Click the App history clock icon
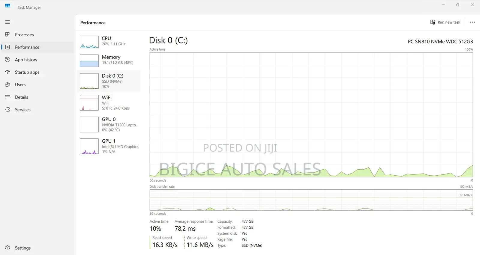This screenshot has width=480, height=255. pos(7,60)
